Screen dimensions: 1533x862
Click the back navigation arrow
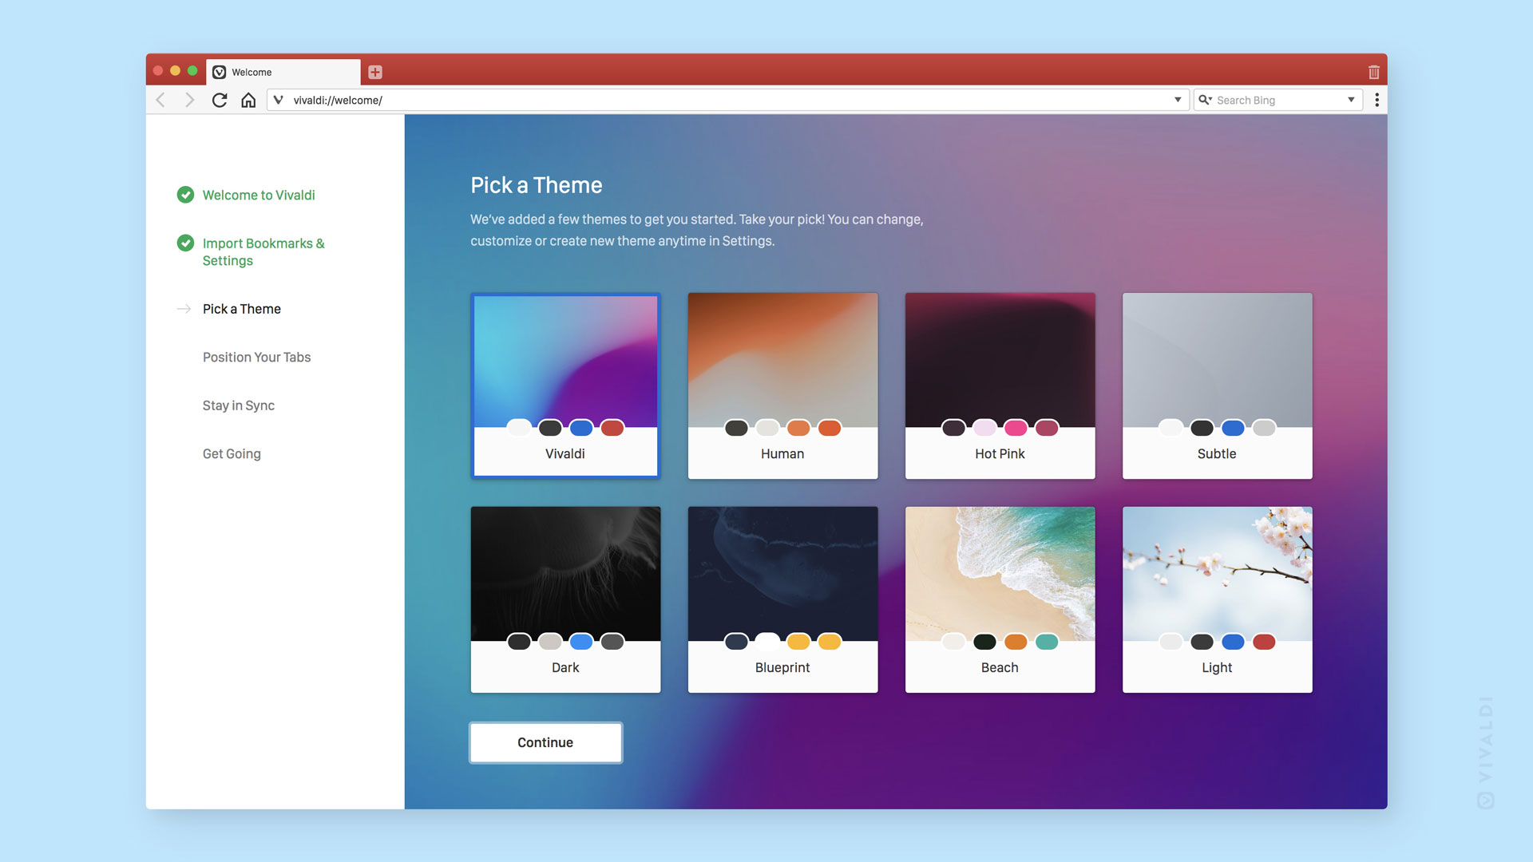click(161, 99)
